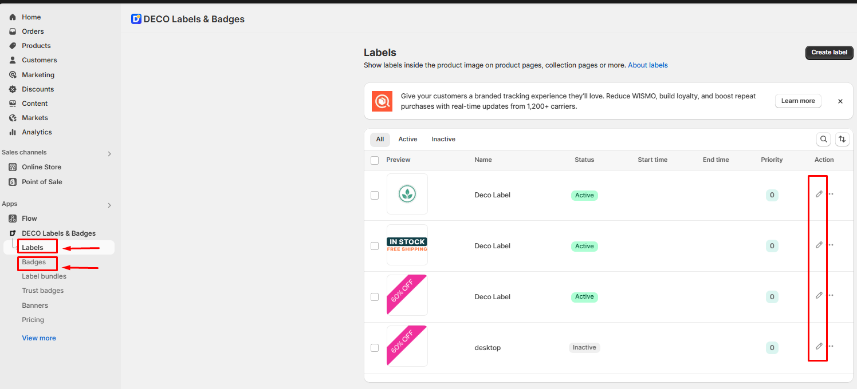
Task: Open three-dot menu for the desktop label
Action: pos(831,346)
